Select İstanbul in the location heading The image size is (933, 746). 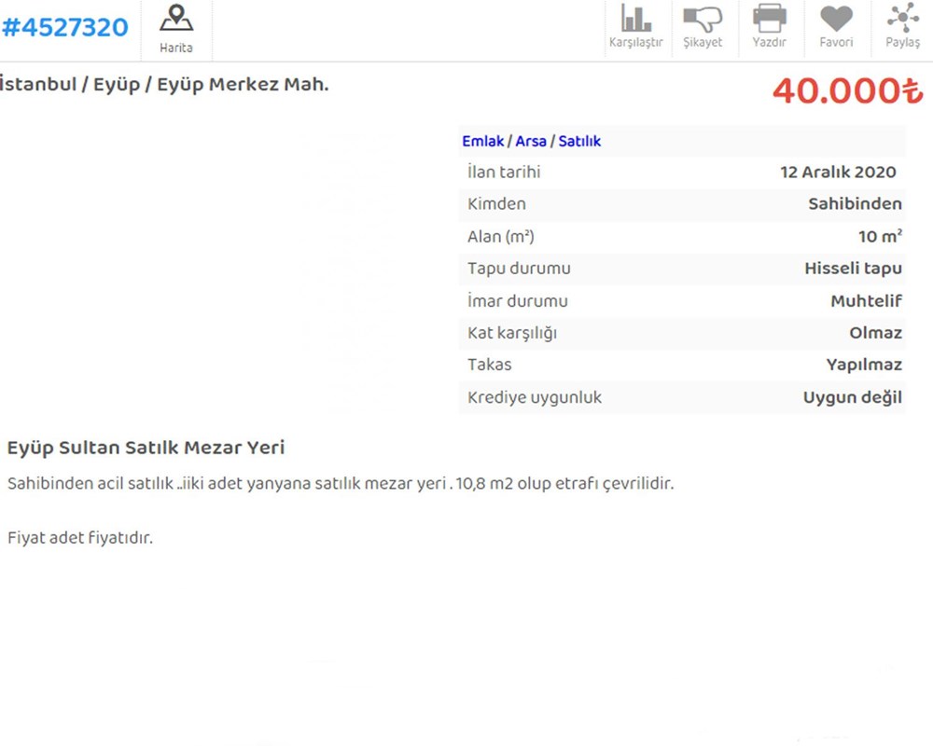point(37,85)
